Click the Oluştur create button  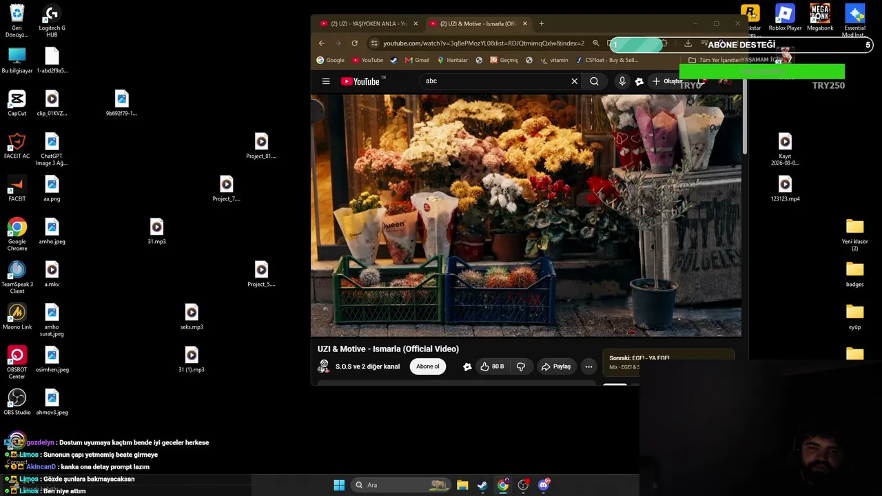pos(667,81)
